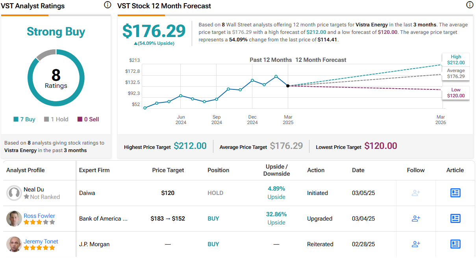Screen dimensions: 476x258
Task: Sort by Date column header
Action: [358, 170]
